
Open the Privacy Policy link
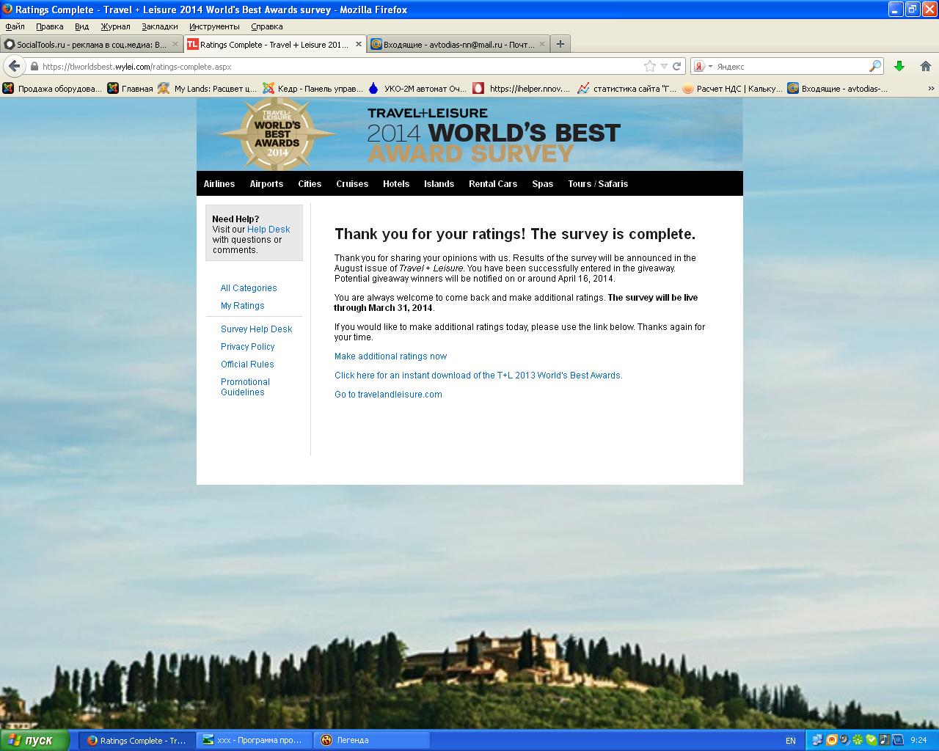[248, 347]
